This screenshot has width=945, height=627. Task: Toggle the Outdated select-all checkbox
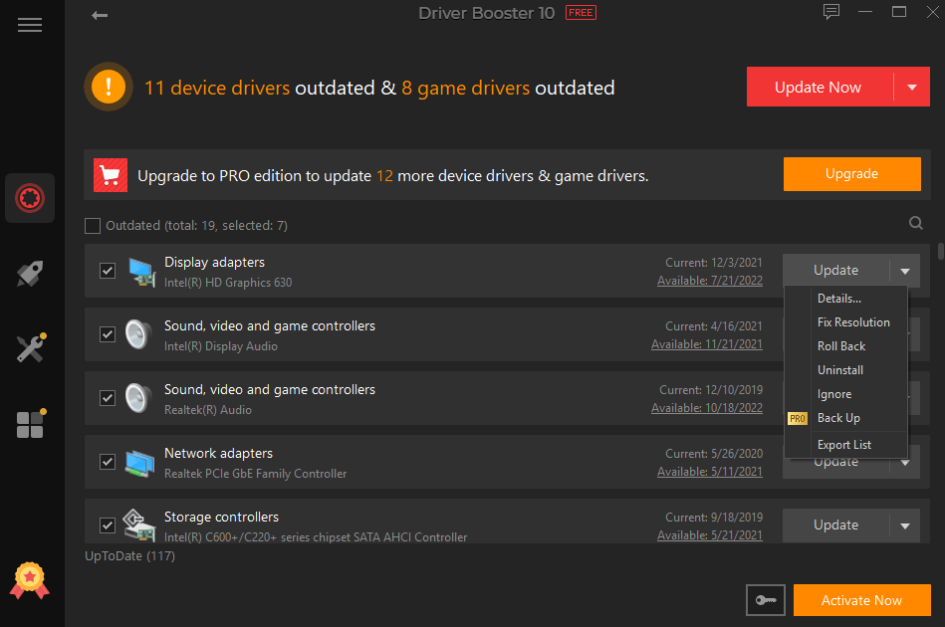(93, 226)
